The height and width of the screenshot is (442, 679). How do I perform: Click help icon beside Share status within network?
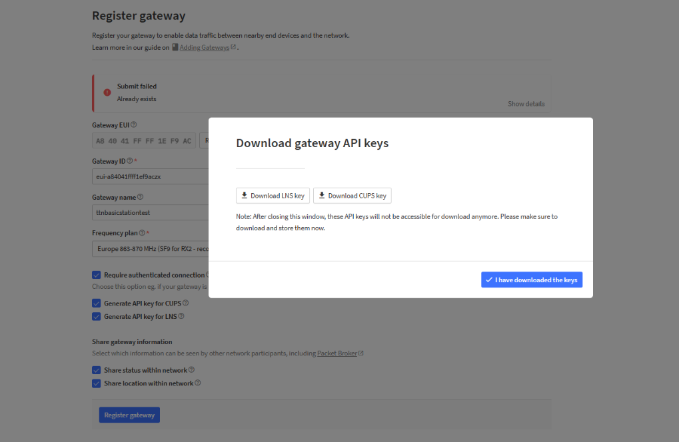[x=191, y=370]
